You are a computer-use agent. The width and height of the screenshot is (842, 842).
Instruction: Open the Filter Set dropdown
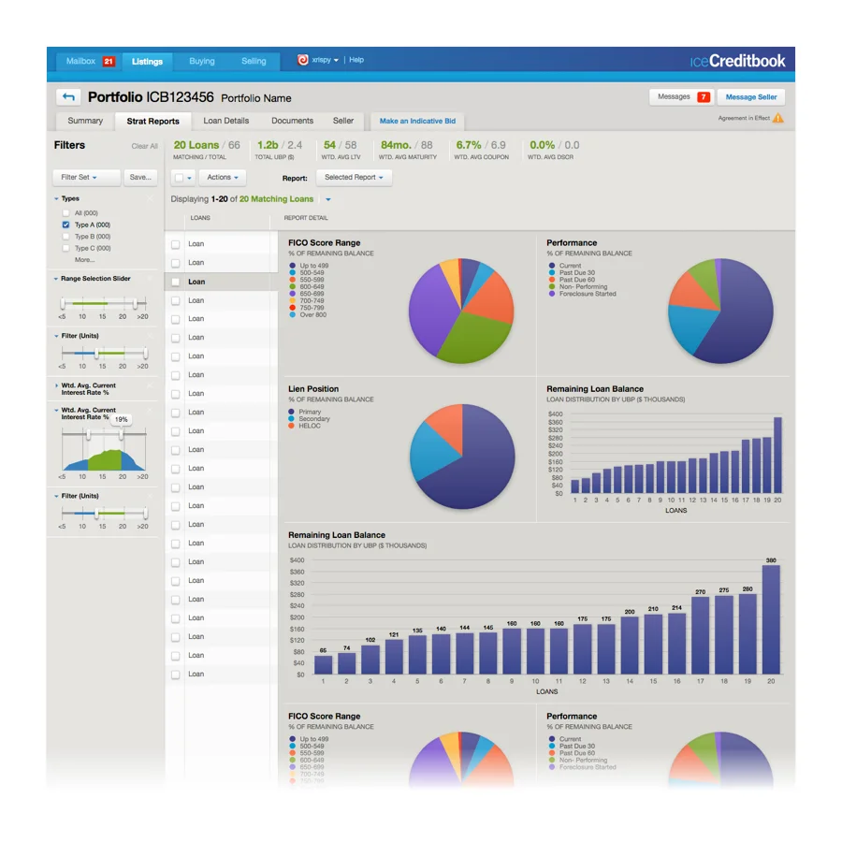click(x=86, y=177)
